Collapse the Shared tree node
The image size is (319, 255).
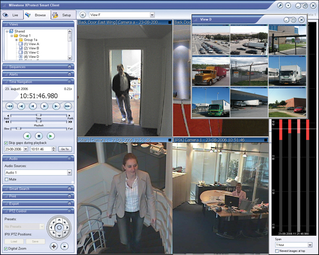[7, 31]
